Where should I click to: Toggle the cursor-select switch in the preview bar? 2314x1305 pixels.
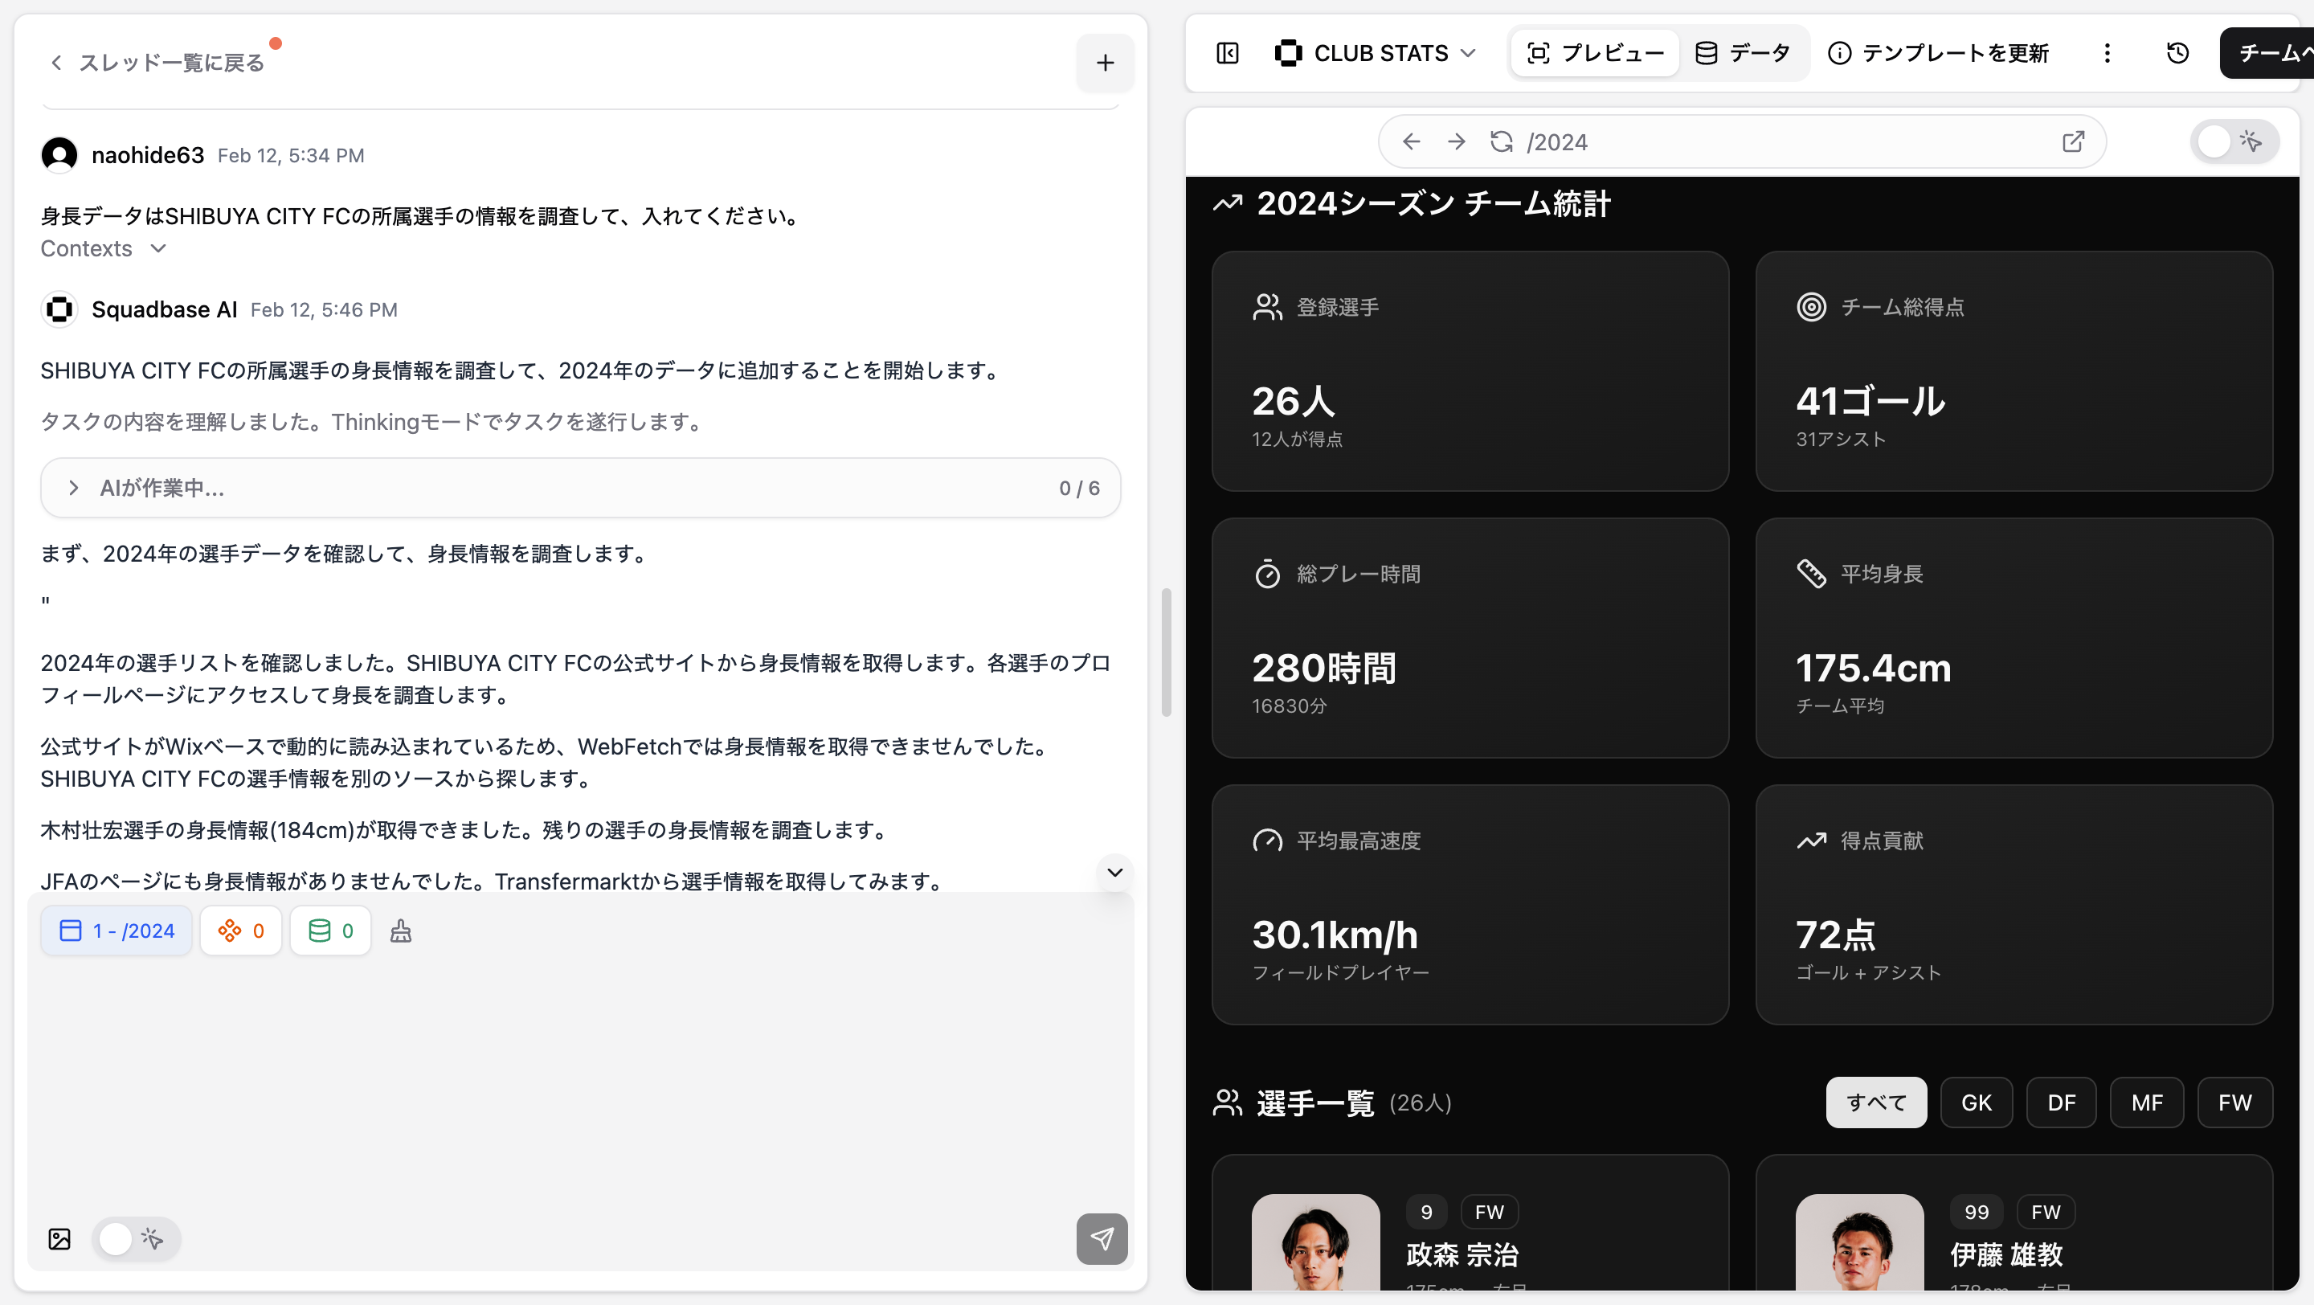pos(2234,141)
